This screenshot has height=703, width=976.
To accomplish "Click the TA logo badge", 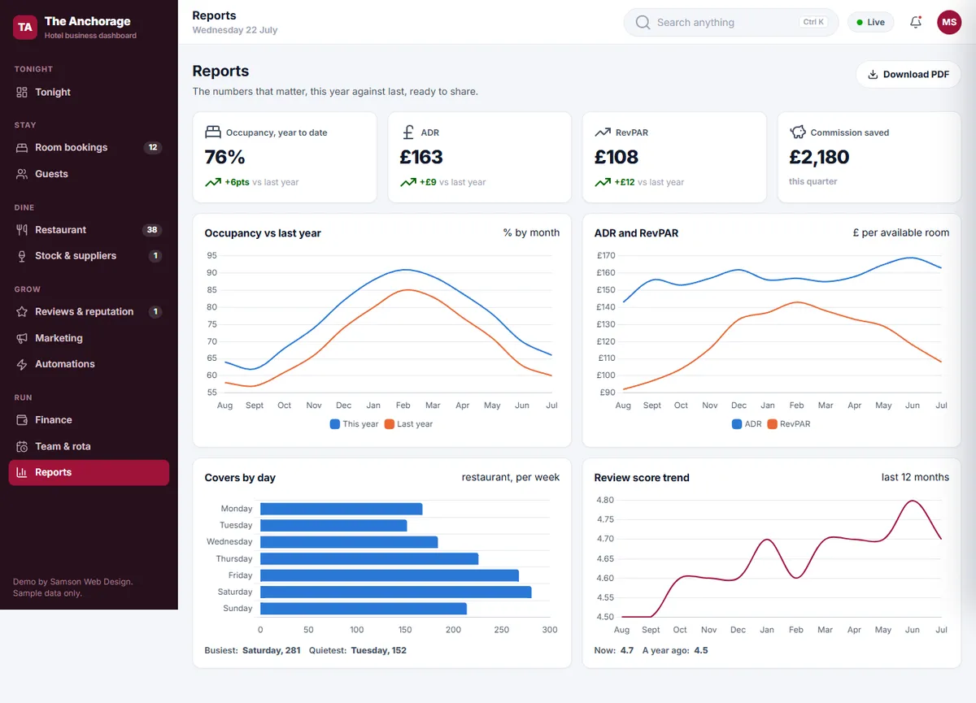I will pyautogui.click(x=25, y=27).
